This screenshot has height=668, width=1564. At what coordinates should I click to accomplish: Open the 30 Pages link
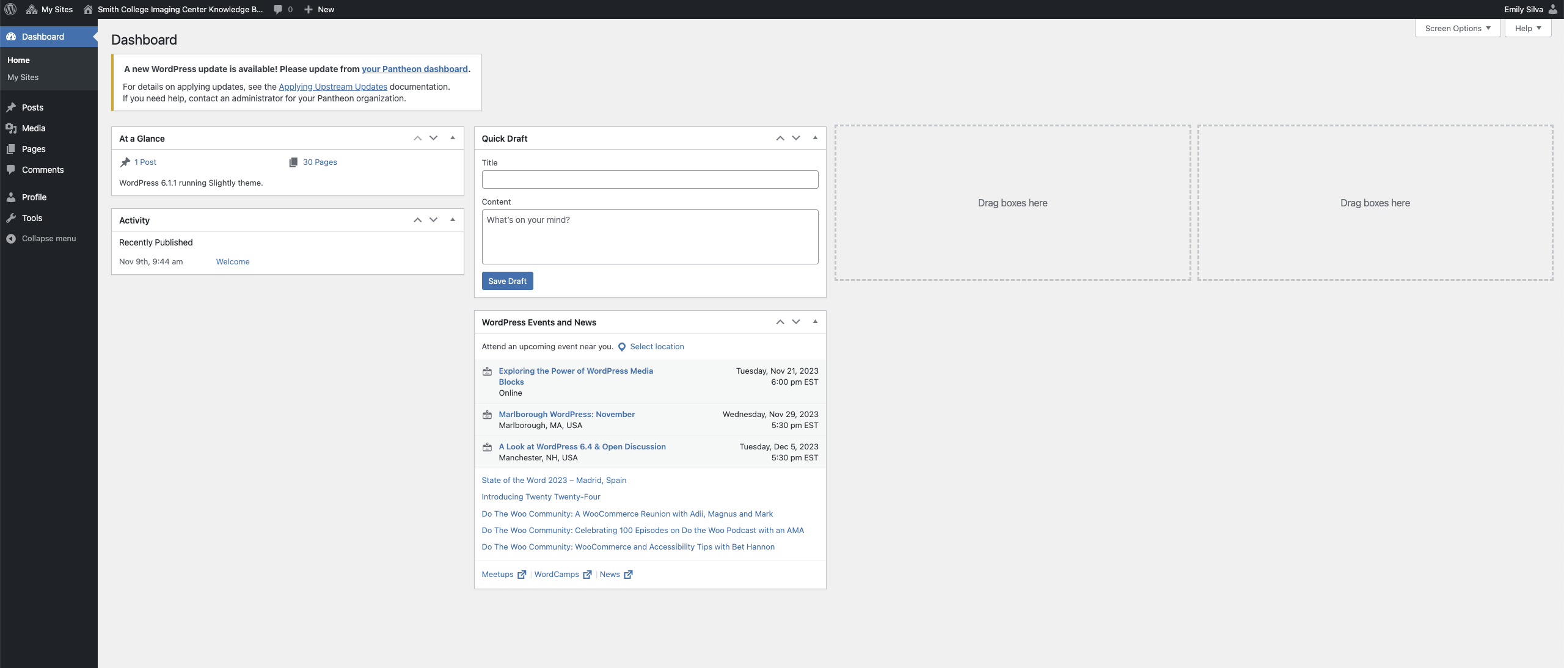click(x=320, y=162)
